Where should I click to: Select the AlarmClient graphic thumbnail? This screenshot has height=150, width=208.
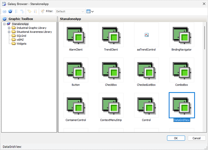click(x=76, y=35)
